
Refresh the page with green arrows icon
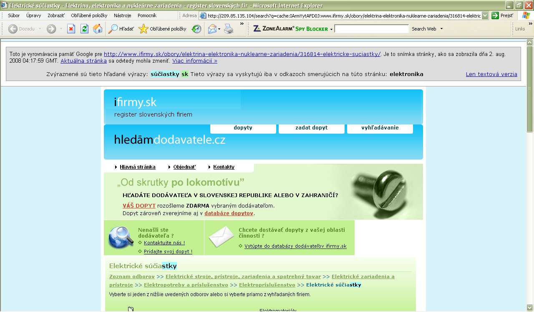pos(84,29)
